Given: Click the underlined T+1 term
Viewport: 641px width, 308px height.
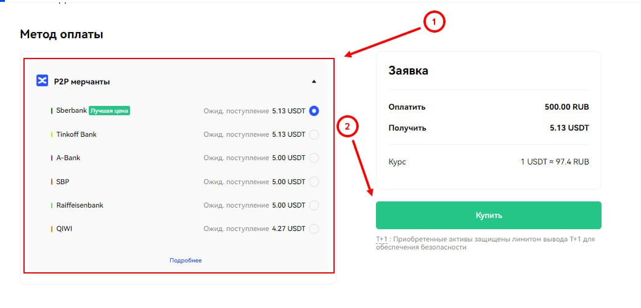Looking at the screenshot, I should point(382,239).
